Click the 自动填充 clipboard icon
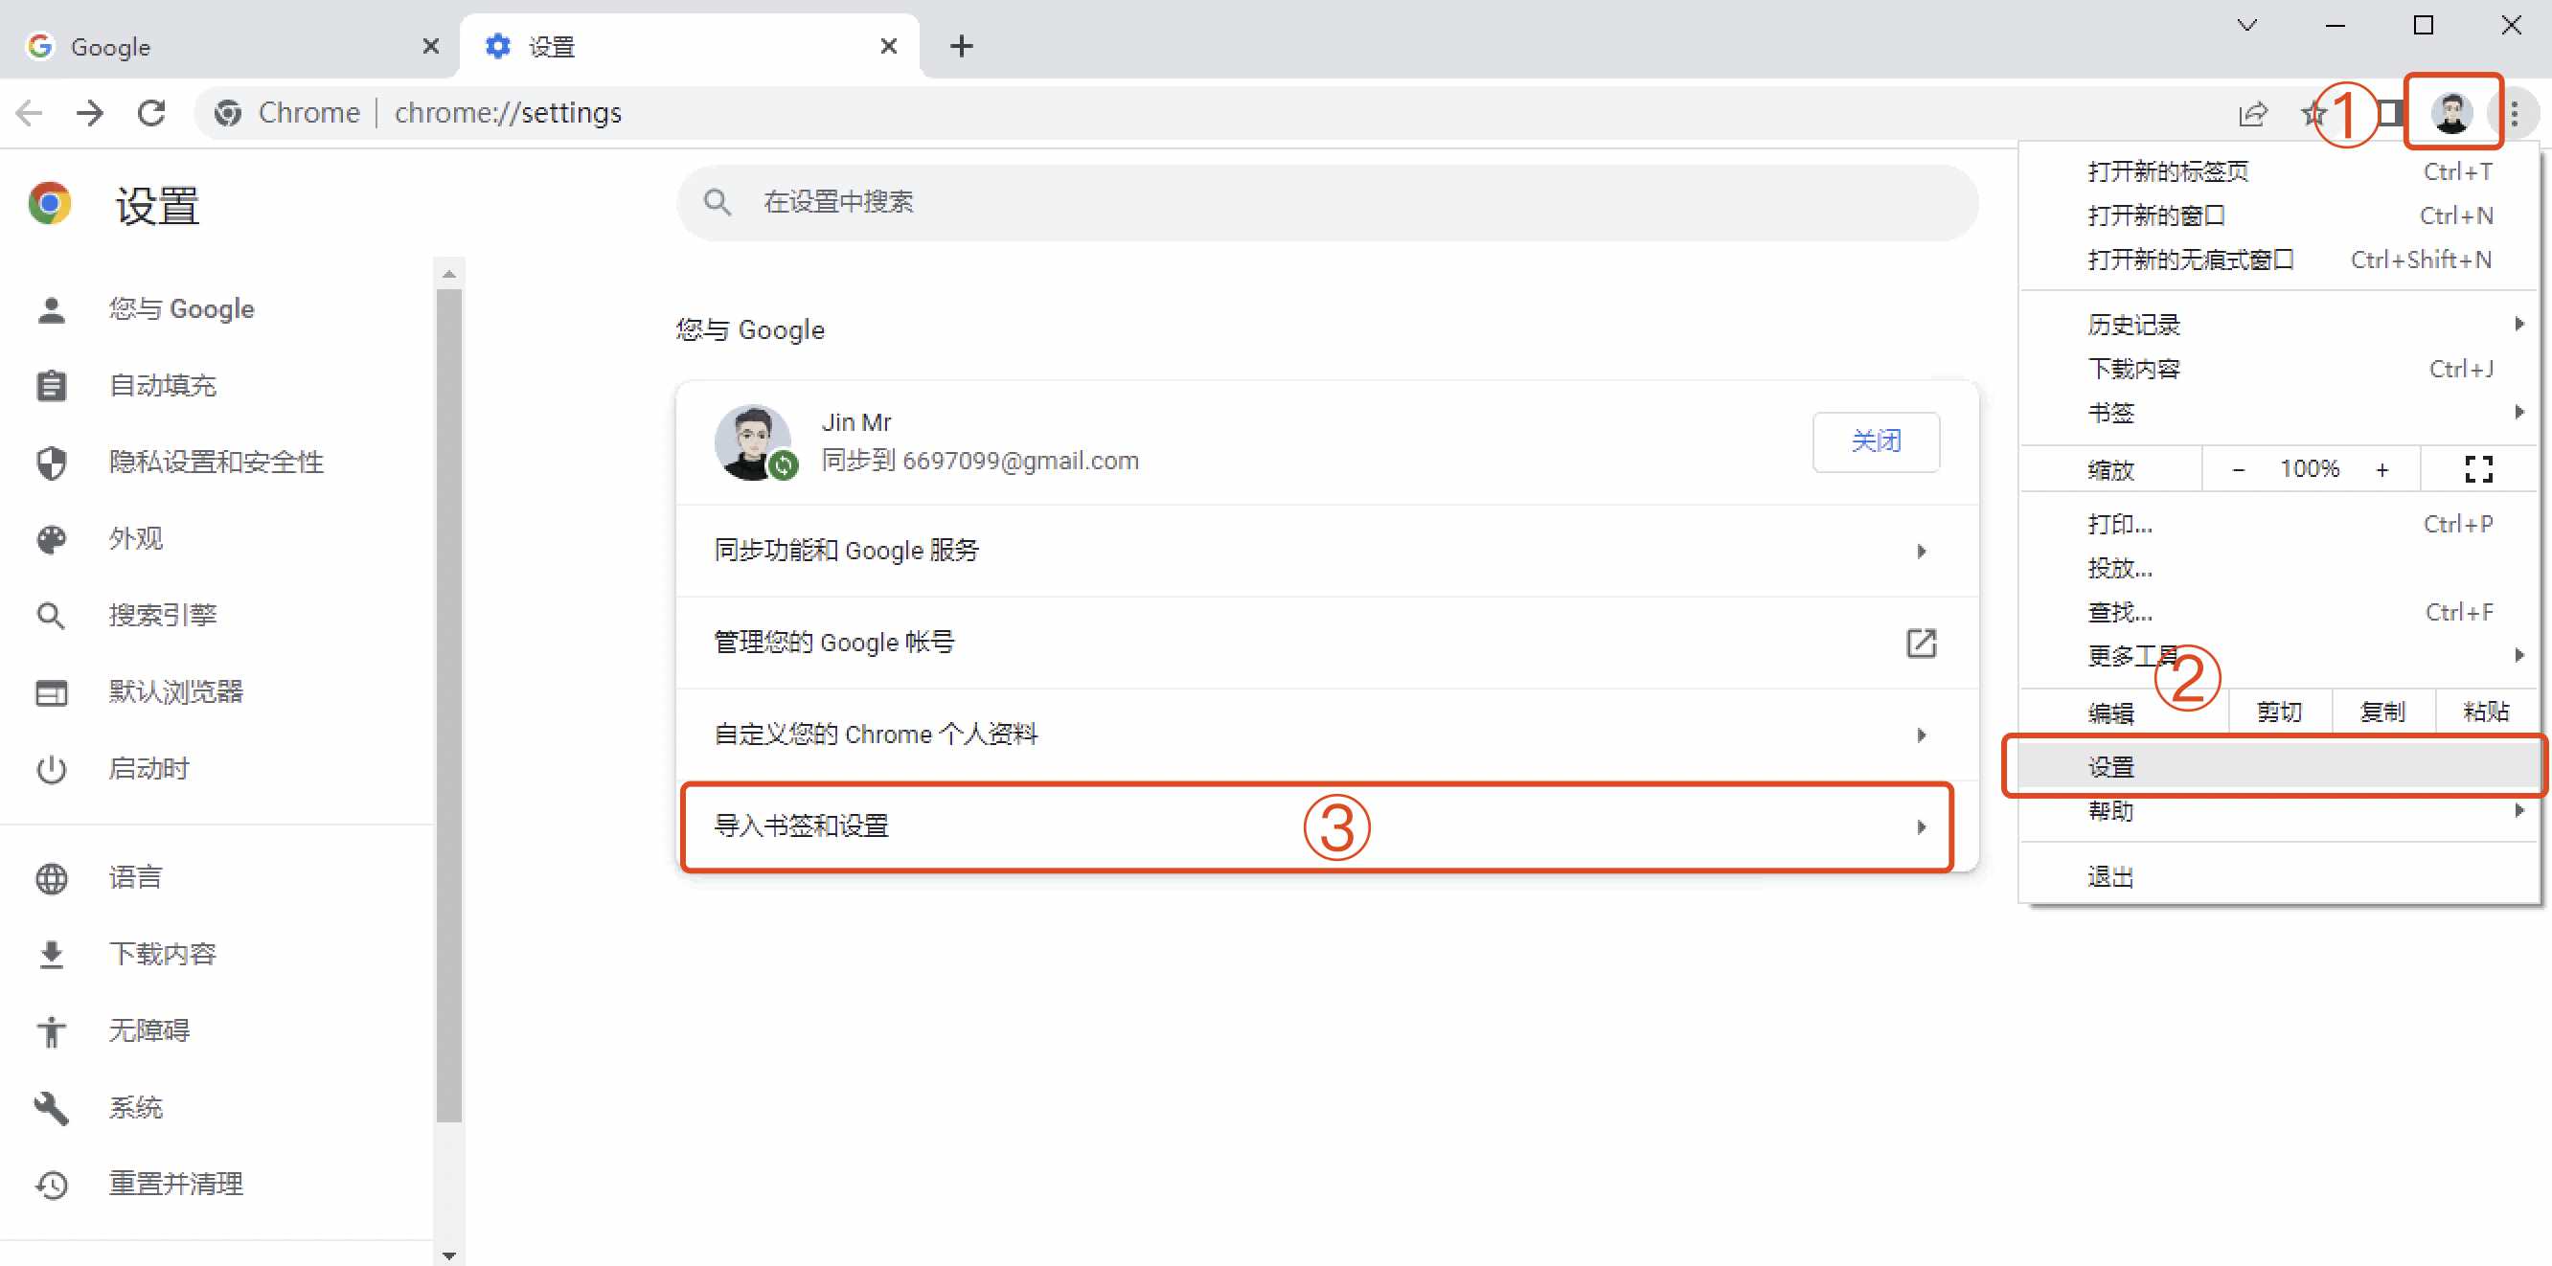 click(52, 386)
